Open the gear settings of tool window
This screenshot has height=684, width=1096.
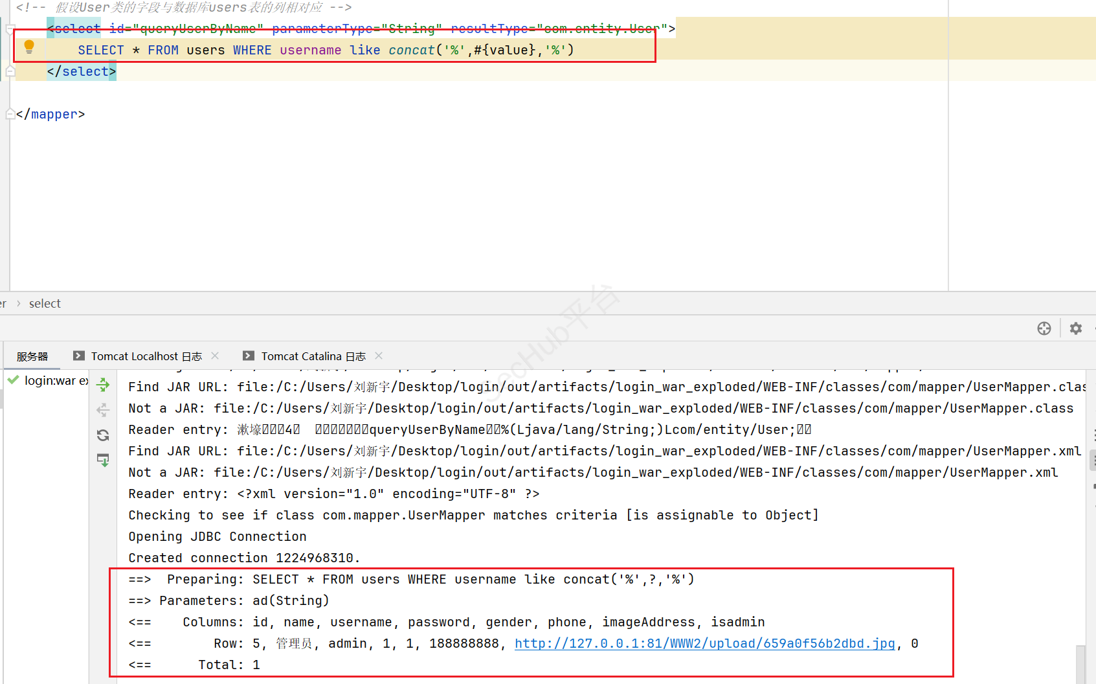point(1075,328)
